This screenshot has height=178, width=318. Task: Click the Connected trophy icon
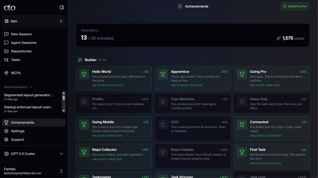(242, 125)
